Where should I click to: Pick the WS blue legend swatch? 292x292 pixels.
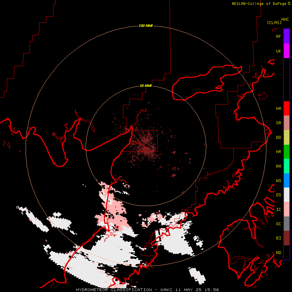[x=286, y=180]
